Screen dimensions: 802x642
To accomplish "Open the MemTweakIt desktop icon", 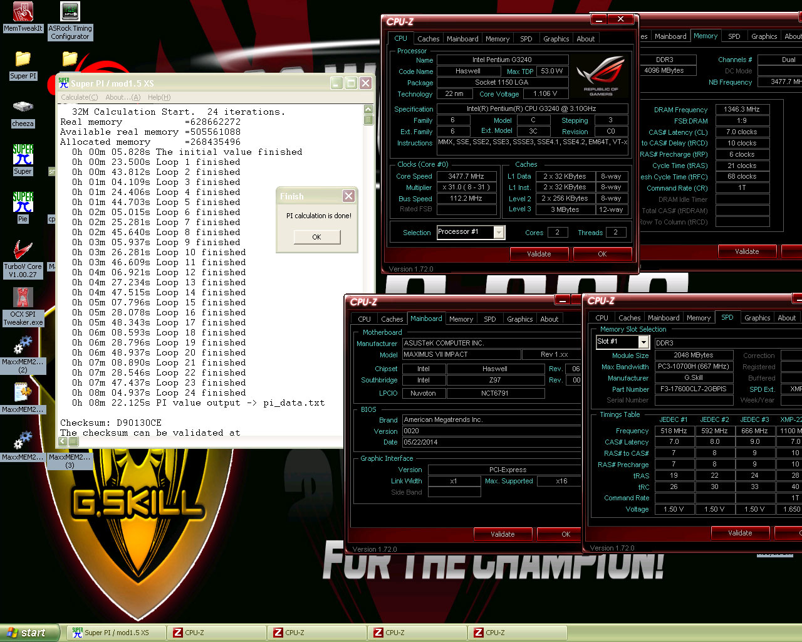I will click(x=23, y=17).
